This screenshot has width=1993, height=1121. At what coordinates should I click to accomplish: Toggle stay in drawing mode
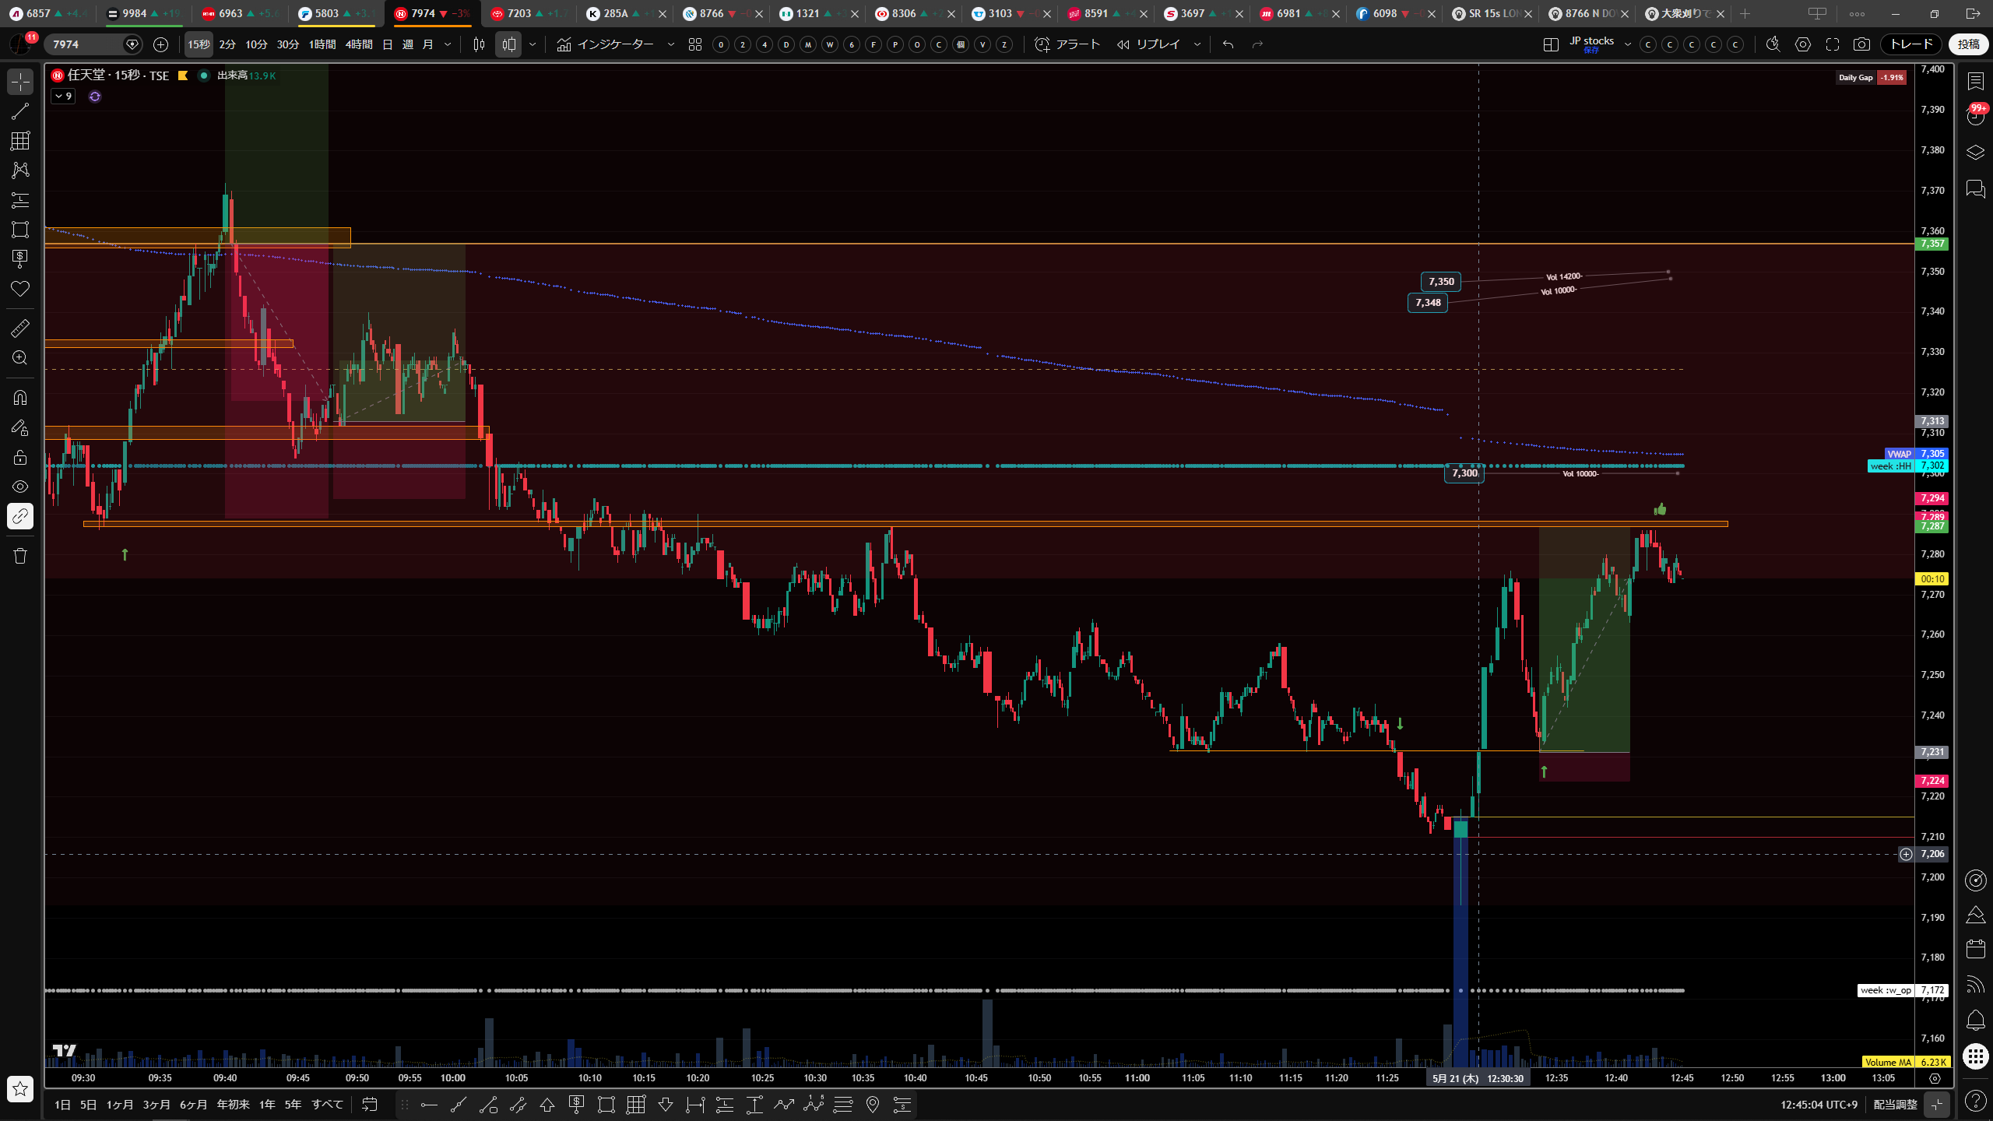click(x=20, y=427)
